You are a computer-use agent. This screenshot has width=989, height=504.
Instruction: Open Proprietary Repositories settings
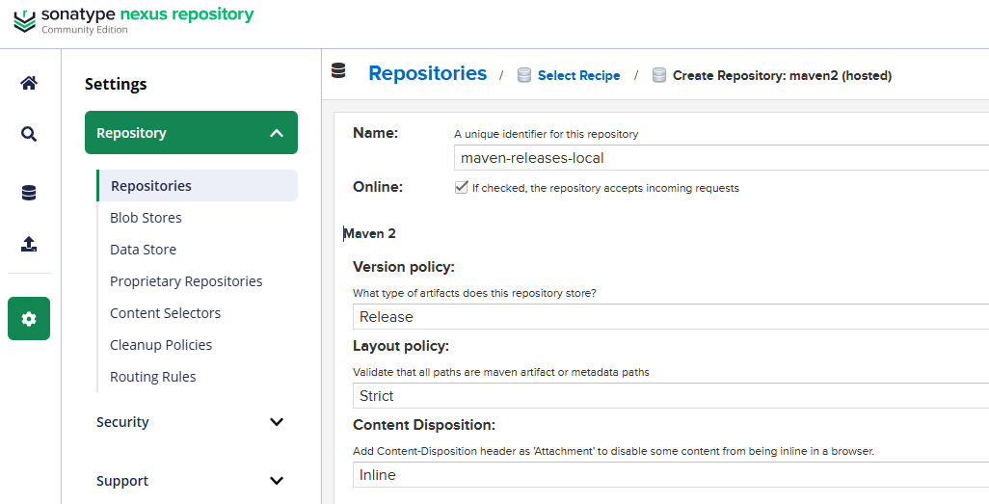186,281
